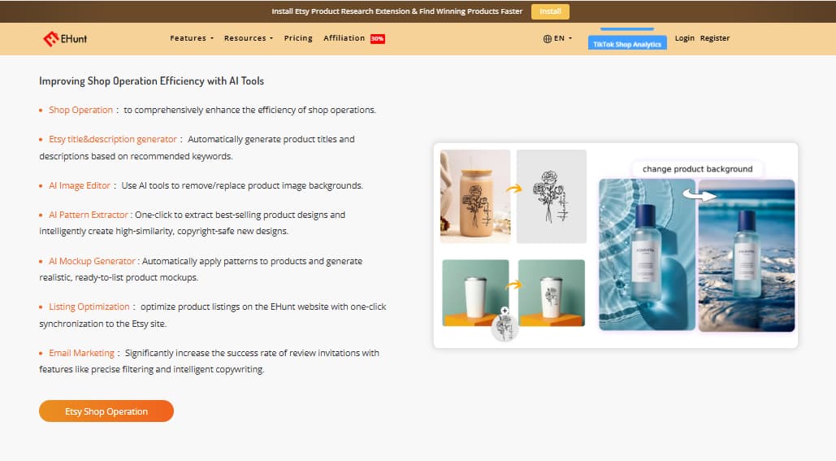This screenshot has height=461, width=836.
Task: Click the bottle on ocean background image
Action: coord(747,255)
